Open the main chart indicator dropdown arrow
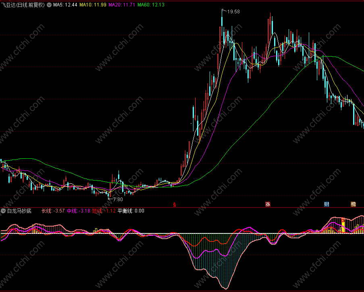This screenshot has height=292, width=364. tap(49, 5)
